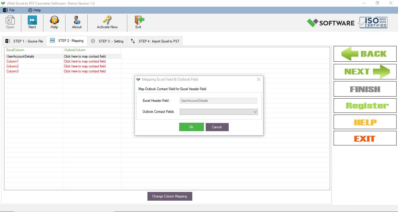
Task: Click the yellow HELP side button
Action: pos(365,122)
